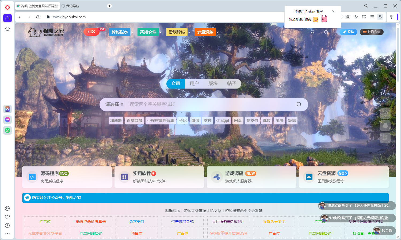Go back with the browser back arrow
Image resolution: width=401 pixels, height=240 pixels.
pos(20,17)
